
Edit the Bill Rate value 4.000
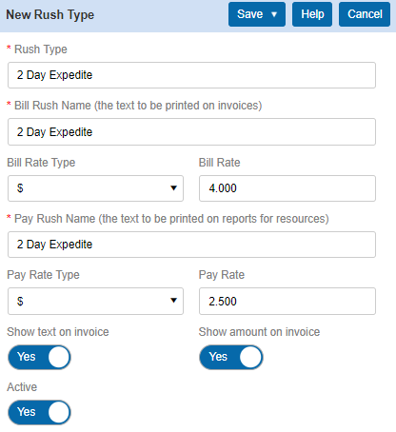287,188
